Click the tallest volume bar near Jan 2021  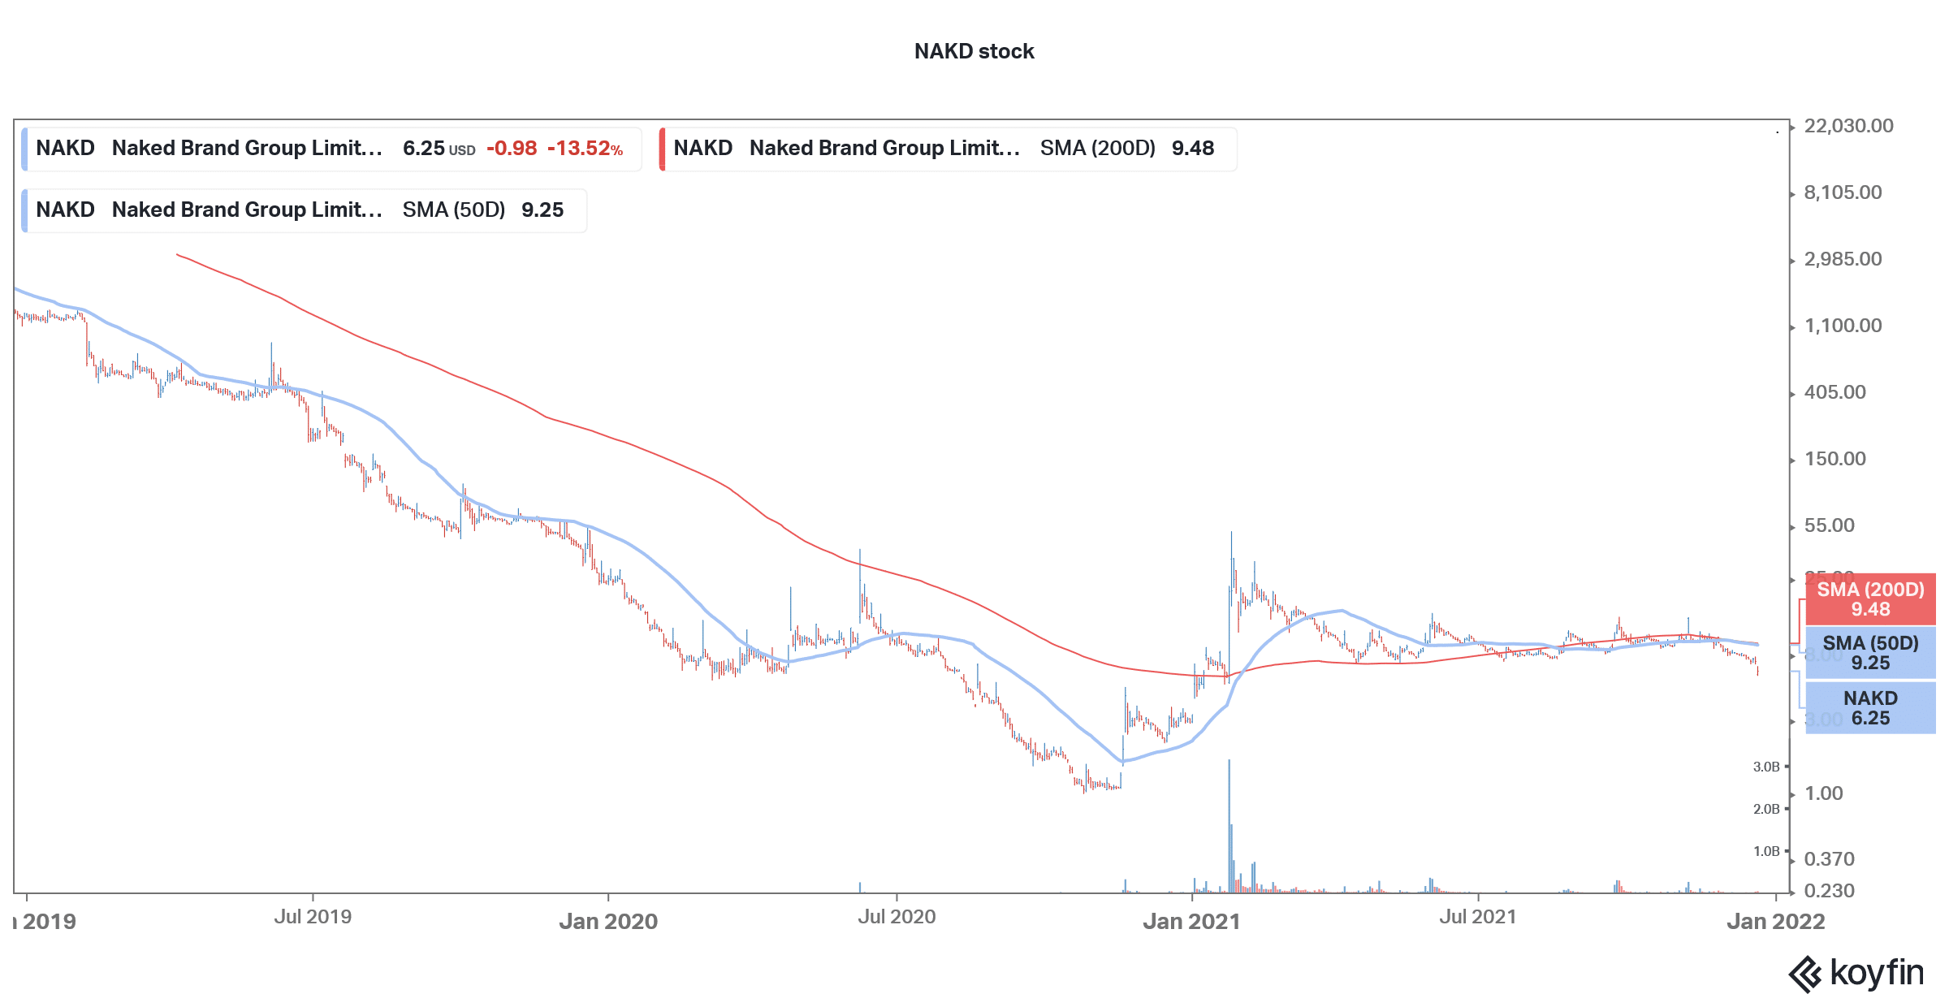click(1229, 826)
